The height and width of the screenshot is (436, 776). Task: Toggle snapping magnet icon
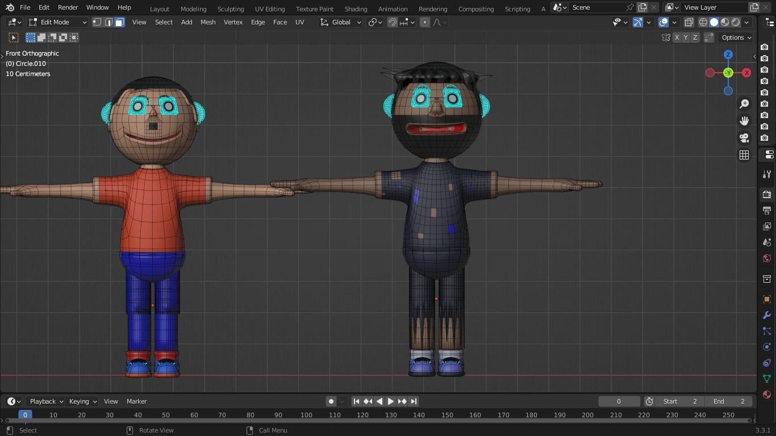coord(393,22)
